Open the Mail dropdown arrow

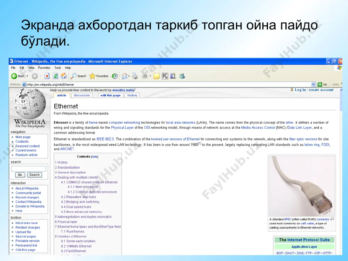129,76
